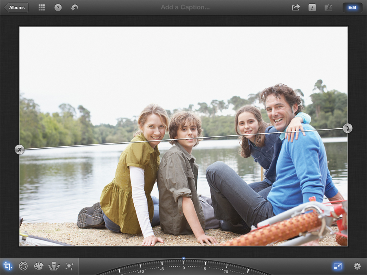The width and height of the screenshot is (367, 275).
Task: Tap the -5 degree mark on dial
Action: [162, 269]
